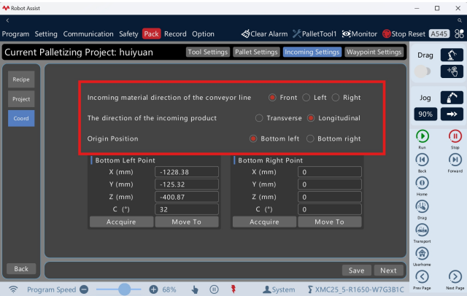467x296 pixels.
Task: Click the A545 status badge
Action: click(439, 34)
